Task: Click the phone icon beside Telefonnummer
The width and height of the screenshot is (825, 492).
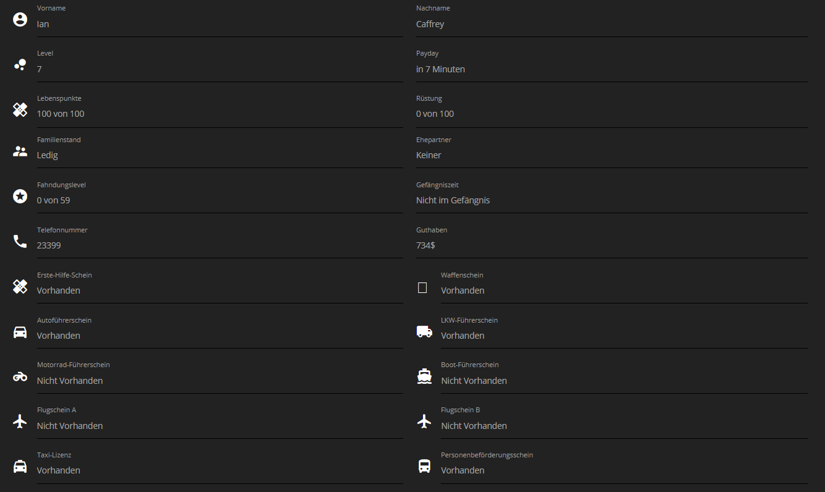Action: pos(20,241)
